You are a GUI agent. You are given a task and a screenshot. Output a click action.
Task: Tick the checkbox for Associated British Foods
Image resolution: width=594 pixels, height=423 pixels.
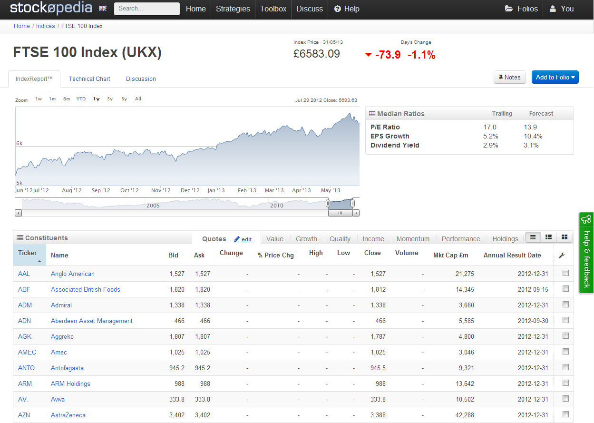[565, 289]
